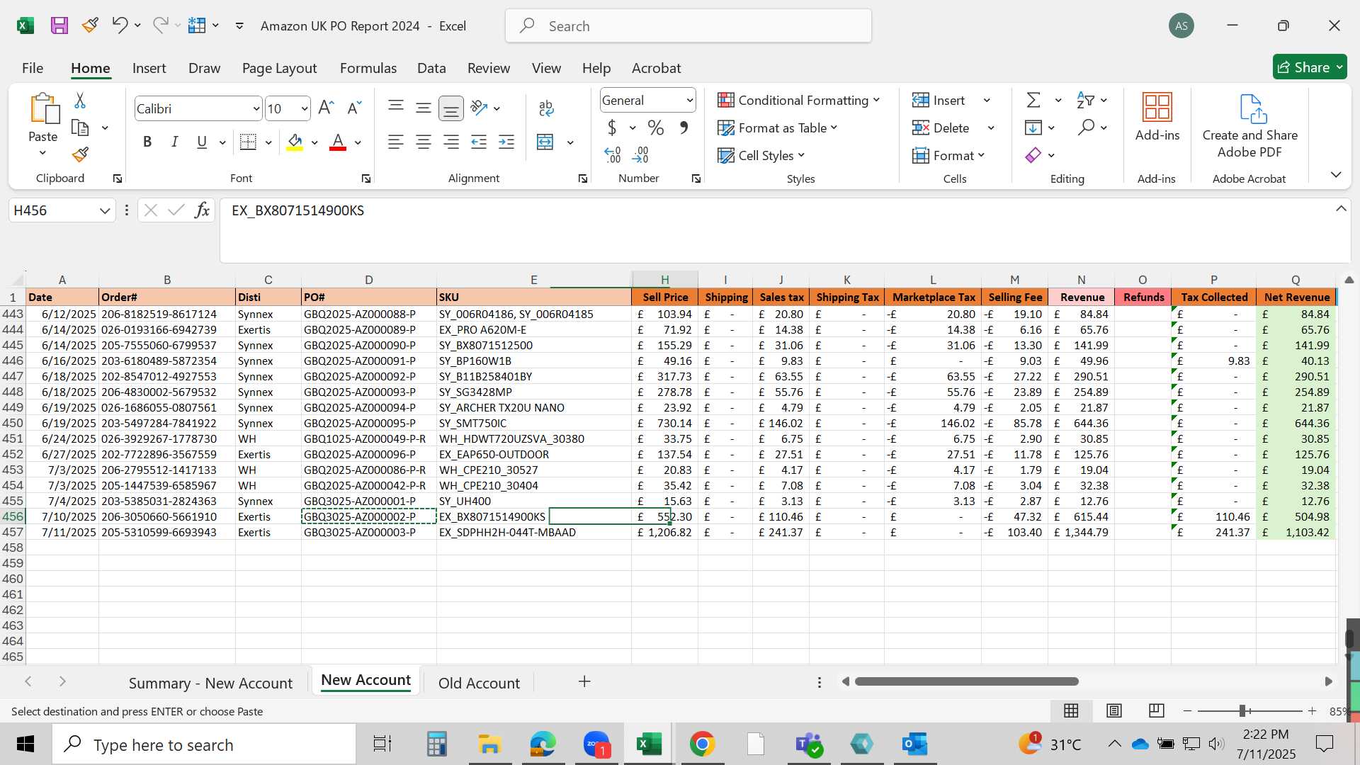Click the Copy icon in Clipboard group
1360x765 pixels.
click(81, 128)
